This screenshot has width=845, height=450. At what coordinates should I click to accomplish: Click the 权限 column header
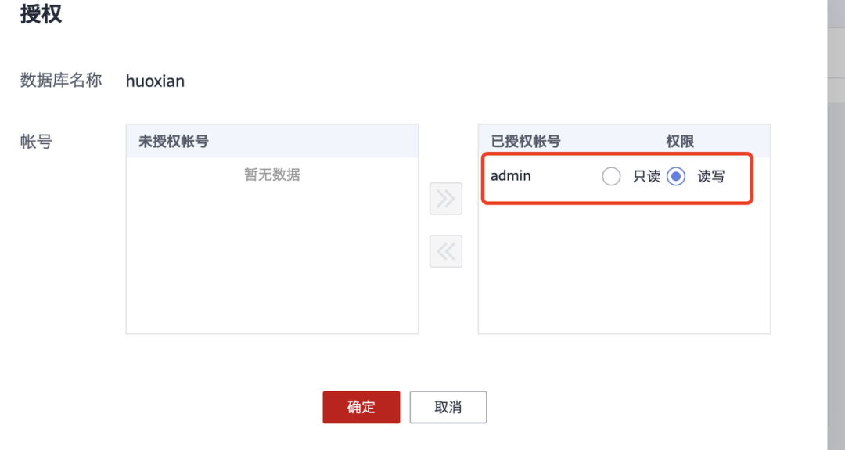click(680, 141)
